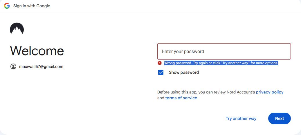
Task: Open the privacy policy link
Action: 270,92
